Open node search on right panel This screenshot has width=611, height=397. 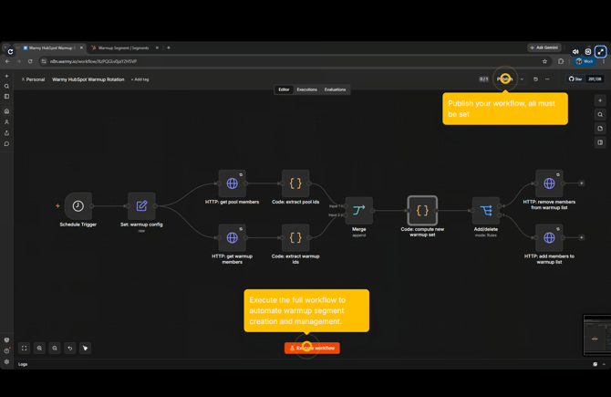[x=600, y=115]
